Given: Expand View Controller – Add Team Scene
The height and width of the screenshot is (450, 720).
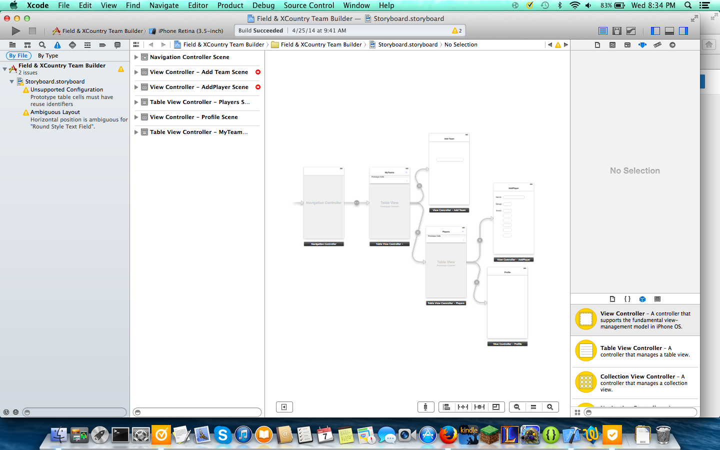Looking at the screenshot, I should (x=136, y=72).
